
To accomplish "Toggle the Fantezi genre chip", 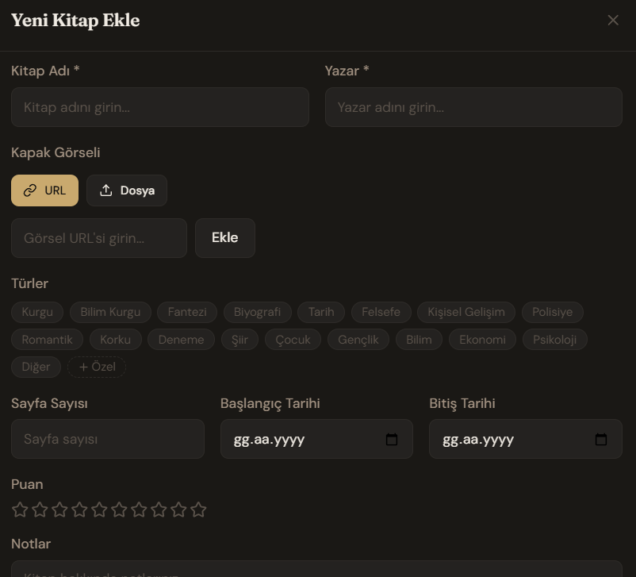I will [187, 312].
